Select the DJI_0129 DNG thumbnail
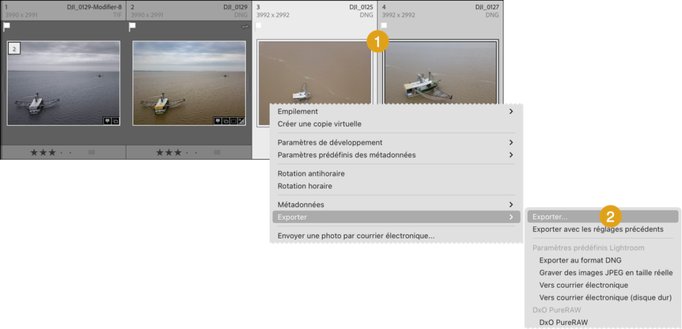Viewport: 682px width, 329px height. coord(188,83)
